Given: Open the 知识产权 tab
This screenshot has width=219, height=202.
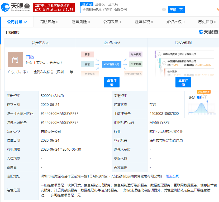Looking at the screenshot, I should (x=175, y=22).
